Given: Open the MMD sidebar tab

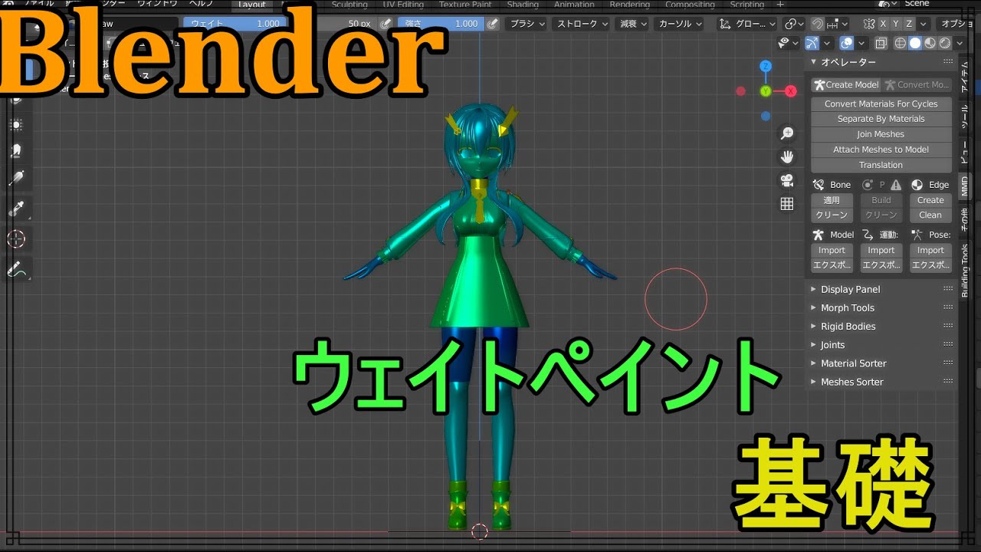Looking at the screenshot, I should pyautogui.click(x=965, y=186).
